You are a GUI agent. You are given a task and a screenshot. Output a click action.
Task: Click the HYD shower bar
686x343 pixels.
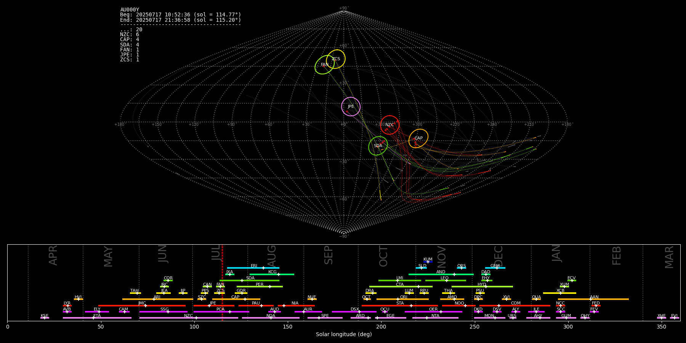tap(482, 287)
